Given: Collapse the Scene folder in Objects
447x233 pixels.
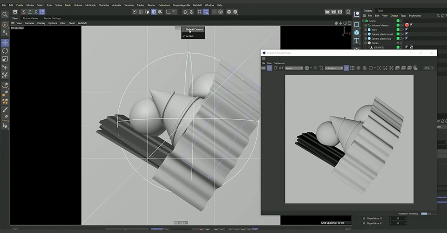Looking at the screenshot, I should (x=363, y=21).
